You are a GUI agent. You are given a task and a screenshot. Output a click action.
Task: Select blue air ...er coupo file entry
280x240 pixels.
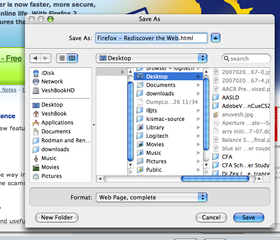coord(241,148)
